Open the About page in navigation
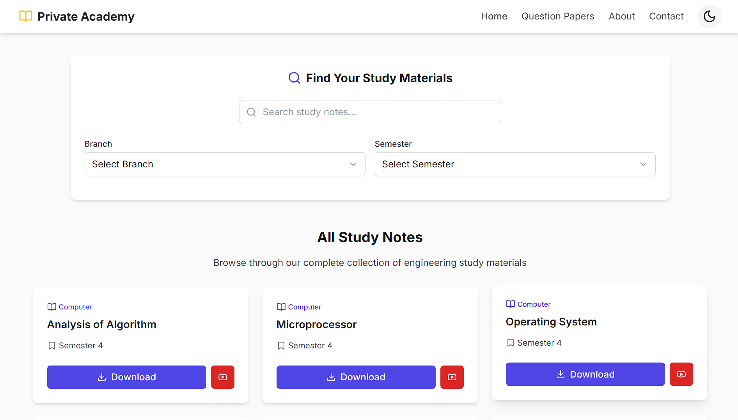Screen dimensions: 738x420 pos(621,16)
